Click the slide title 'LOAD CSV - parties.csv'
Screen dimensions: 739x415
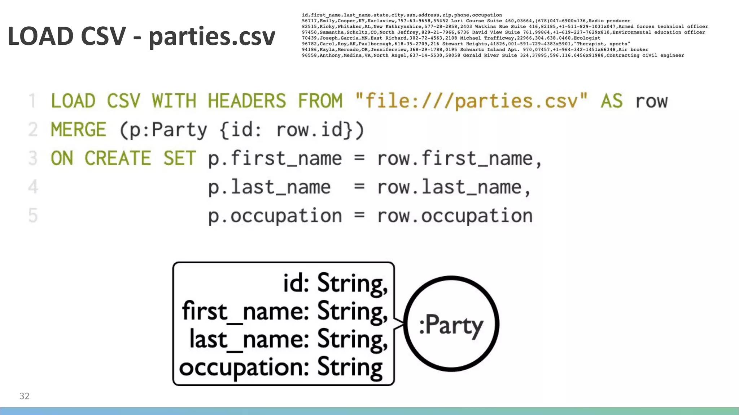pyautogui.click(x=141, y=36)
